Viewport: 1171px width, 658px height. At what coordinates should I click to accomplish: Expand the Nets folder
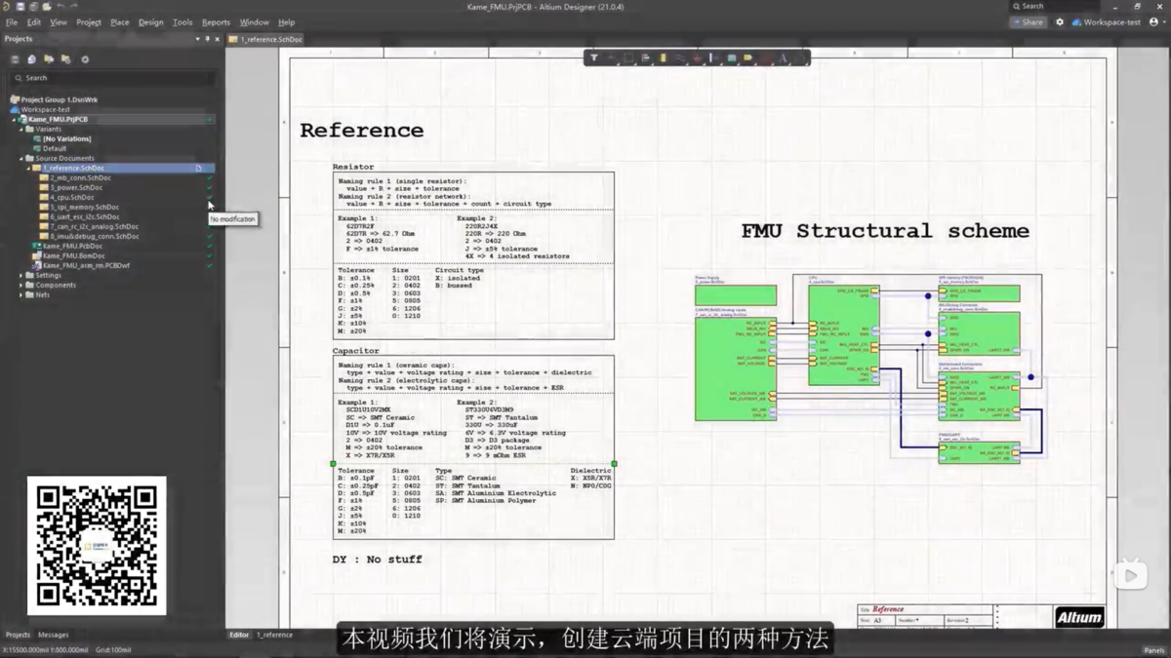click(22, 294)
